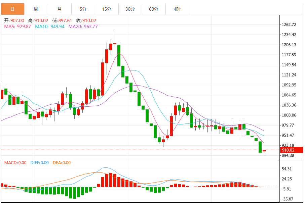
Task: Click the 1064.65 price axis label
Action: (x=289, y=95)
